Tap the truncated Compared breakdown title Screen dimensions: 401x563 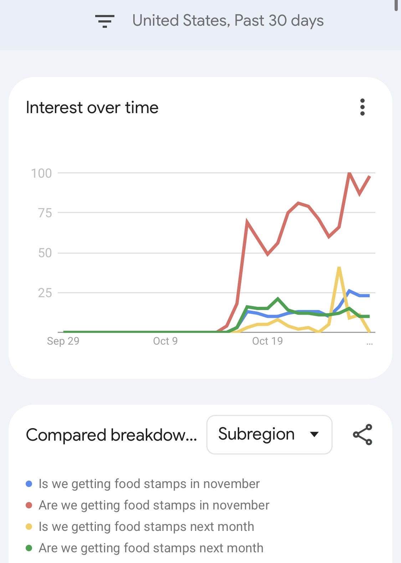click(111, 435)
